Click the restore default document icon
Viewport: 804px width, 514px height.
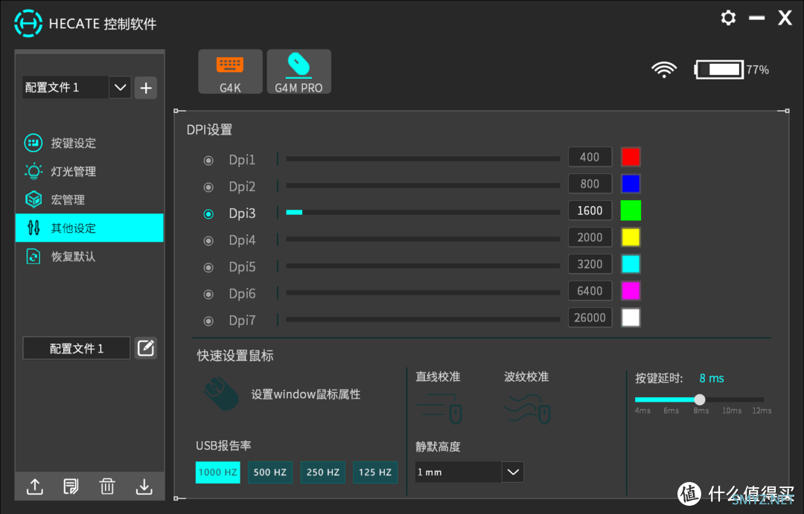33,256
